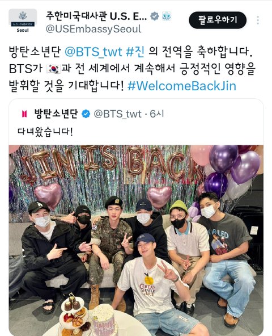Open the #진 hashtag

point(135,52)
